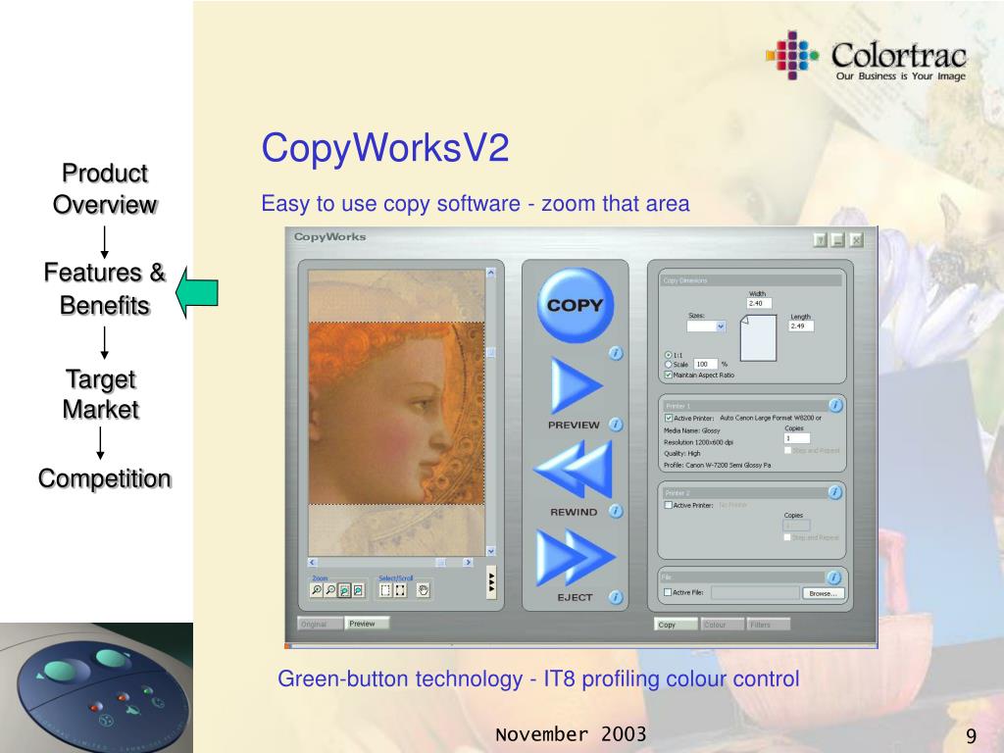Click 'Target Market' slide label

pos(101,394)
